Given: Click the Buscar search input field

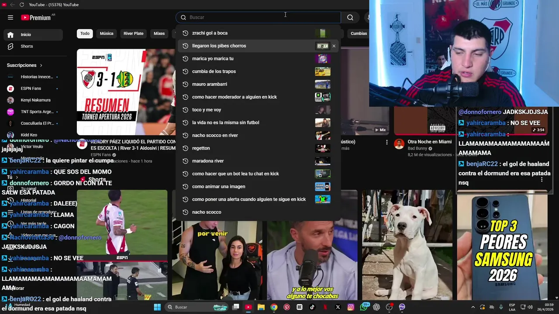Looking at the screenshot, I should [259, 17].
